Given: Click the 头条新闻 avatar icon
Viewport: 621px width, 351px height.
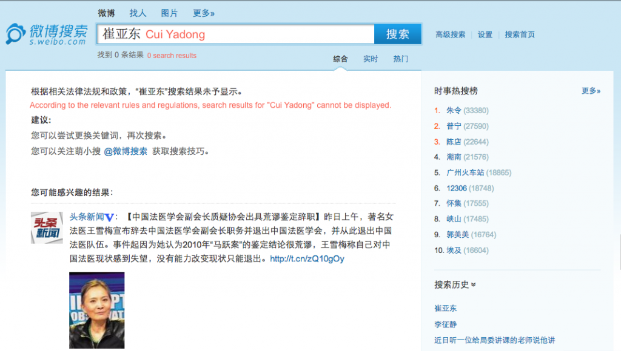Looking at the screenshot, I should click(47, 228).
